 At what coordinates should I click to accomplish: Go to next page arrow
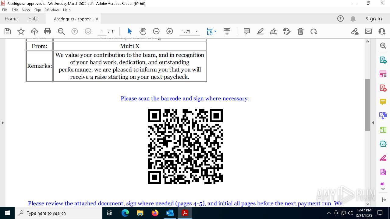(88, 31)
